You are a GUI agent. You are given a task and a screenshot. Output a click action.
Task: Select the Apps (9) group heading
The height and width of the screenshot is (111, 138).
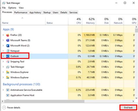click(8, 29)
